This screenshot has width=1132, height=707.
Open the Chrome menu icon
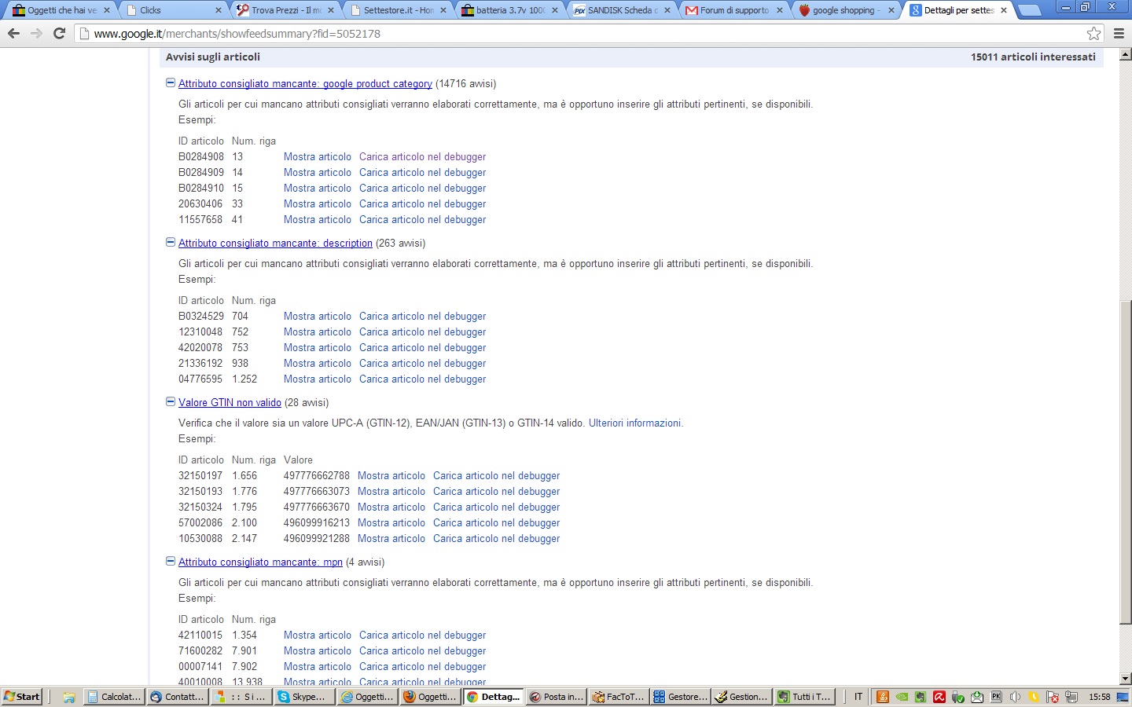1119,33
